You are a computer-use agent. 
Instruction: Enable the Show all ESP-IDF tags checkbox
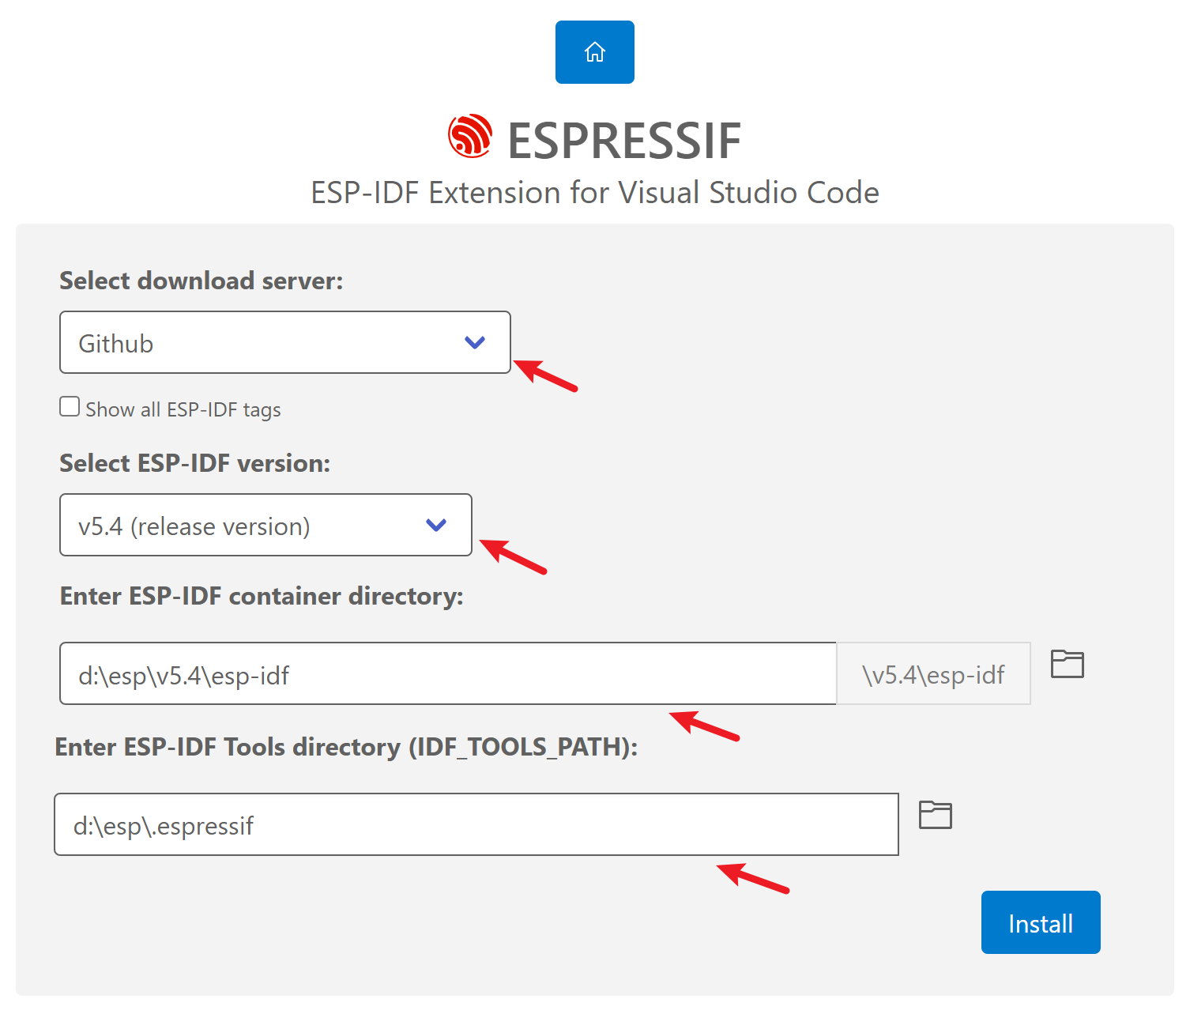click(x=70, y=406)
